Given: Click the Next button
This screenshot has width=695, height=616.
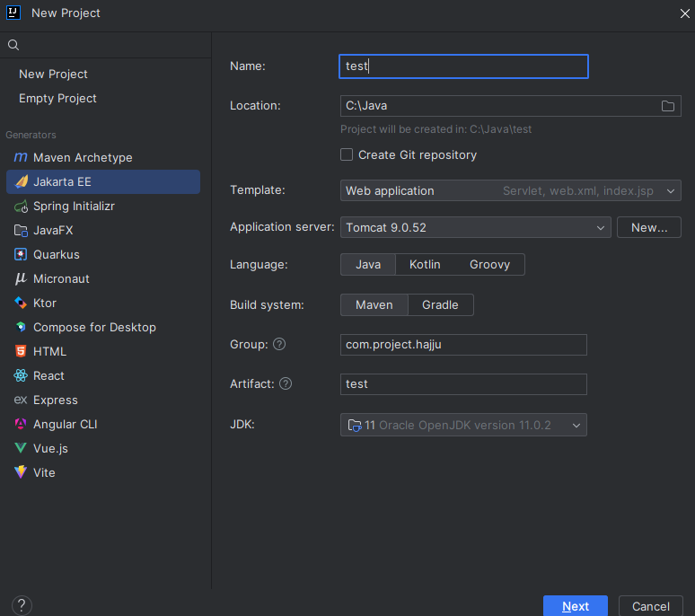Looking at the screenshot, I should (576, 606).
